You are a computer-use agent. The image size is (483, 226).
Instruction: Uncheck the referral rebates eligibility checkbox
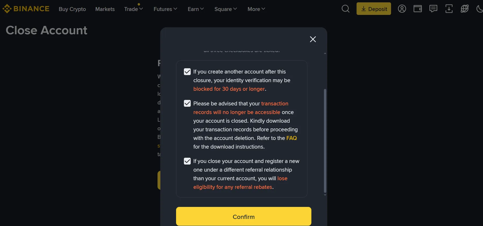click(187, 161)
